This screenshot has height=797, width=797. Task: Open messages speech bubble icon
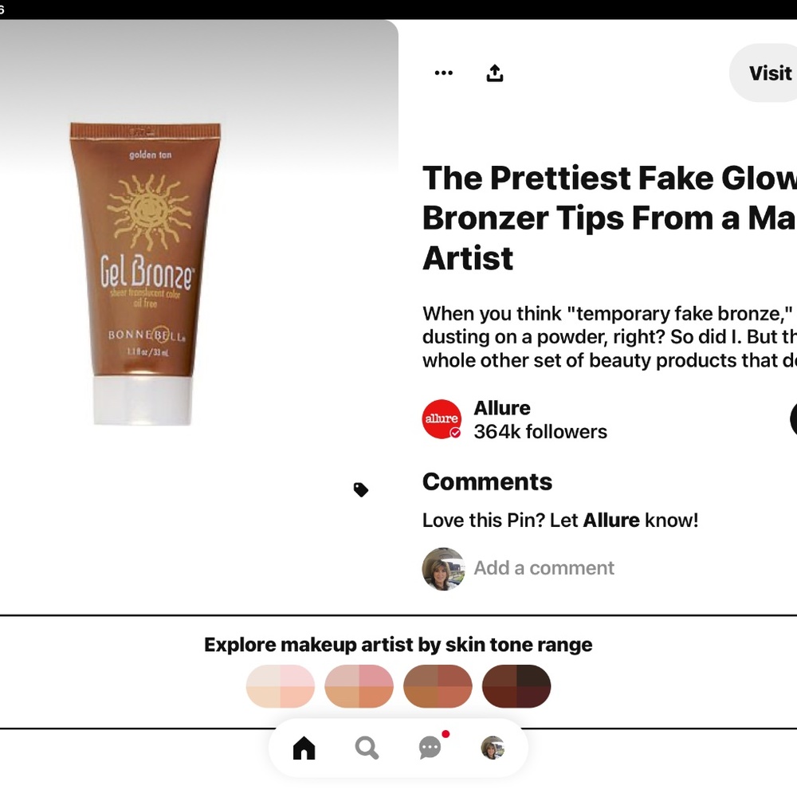(x=430, y=748)
